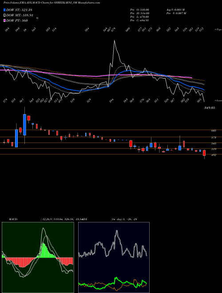Open the MACD histogram chart panel
This screenshot has height=293, width=222.
click(x=38, y=257)
